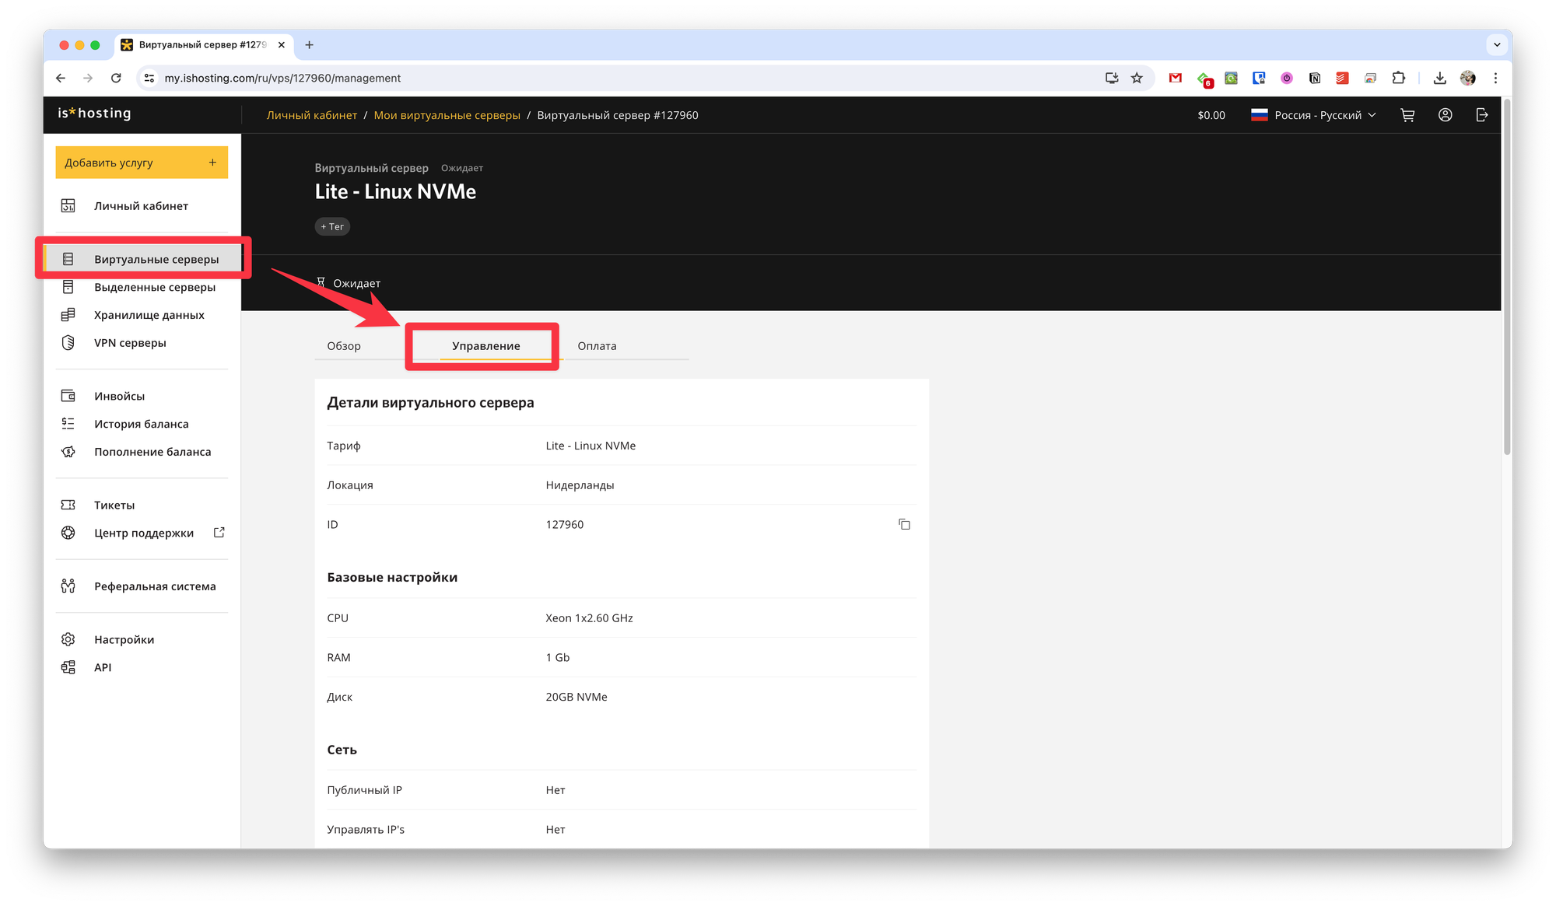Click the browser address bar
This screenshot has height=906, width=1556.
(622, 78)
